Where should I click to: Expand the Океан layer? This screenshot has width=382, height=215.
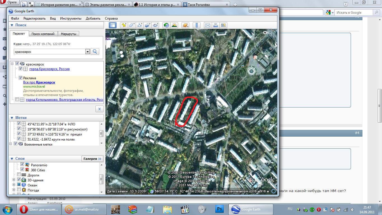14,185
